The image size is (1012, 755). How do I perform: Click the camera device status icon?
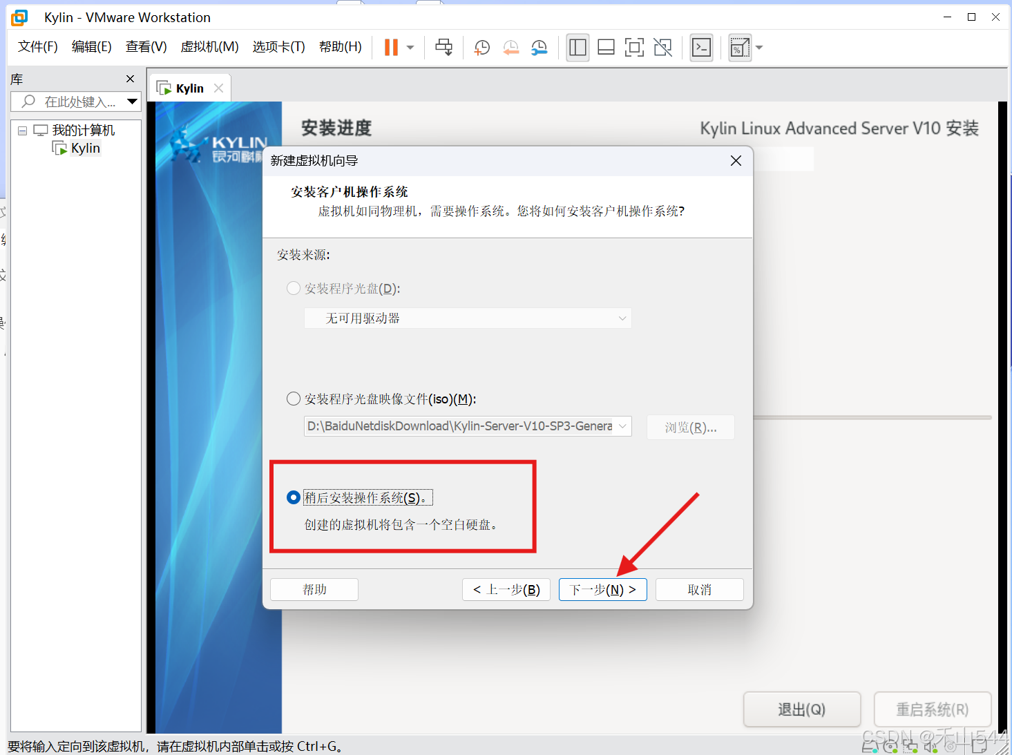(951, 746)
